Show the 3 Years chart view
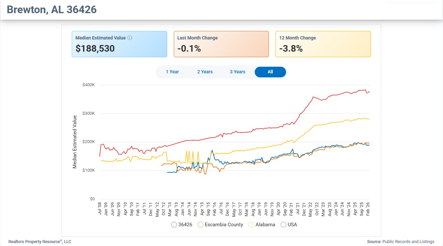 [238, 72]
